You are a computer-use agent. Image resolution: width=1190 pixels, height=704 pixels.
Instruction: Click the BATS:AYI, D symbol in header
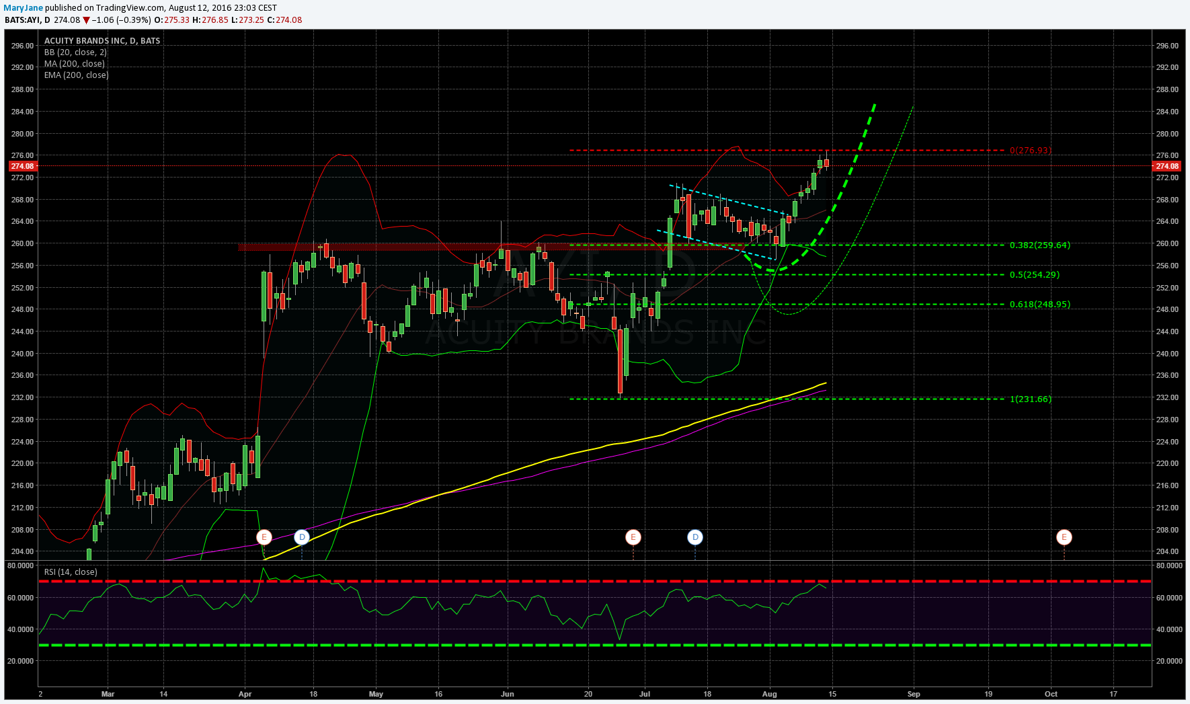tap(28, 20)
